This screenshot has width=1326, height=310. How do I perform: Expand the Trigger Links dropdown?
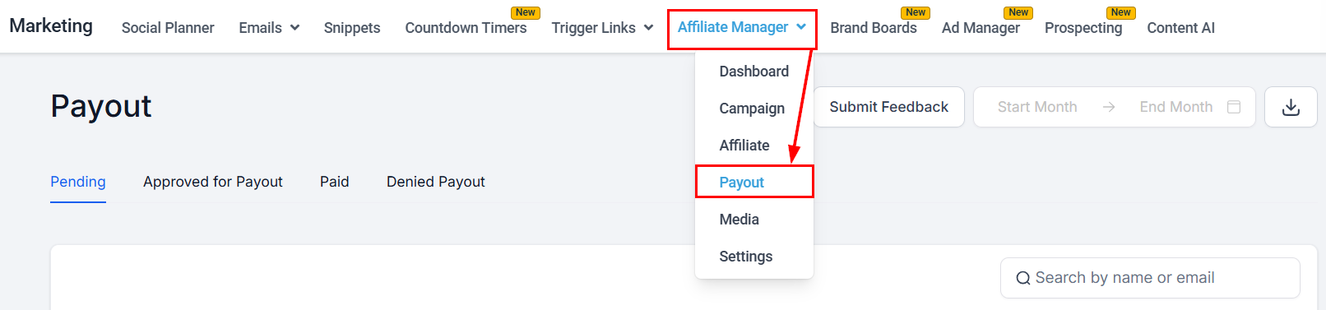tap(602, 28)
